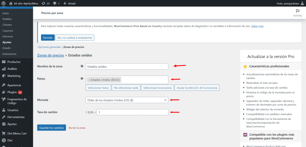This screenshot has width=306, height=147.
Task: Click the Plugins plug icon
Action: point(4,92)
